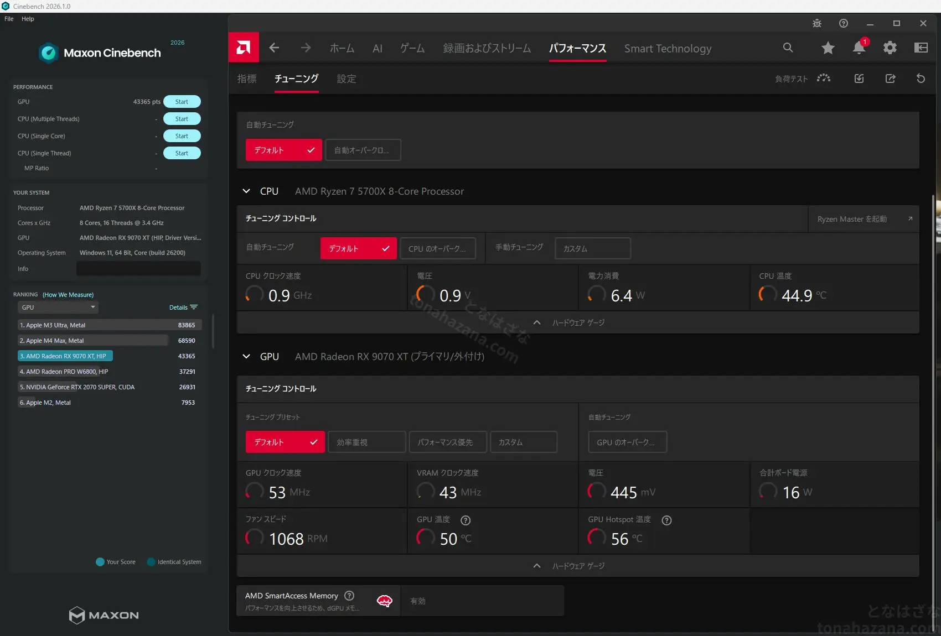Click the export profile share icon
Screen dimensions: 941x636
tap(890, 79)
